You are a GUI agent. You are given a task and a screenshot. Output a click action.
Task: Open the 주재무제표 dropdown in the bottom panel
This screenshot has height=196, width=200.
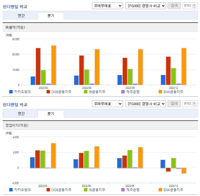(107, 104)
